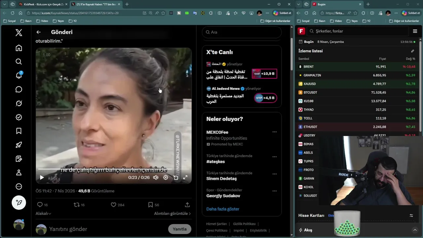
Task: Open the verified checkmark Premium icon in sidebar
Action: point(19,117)
